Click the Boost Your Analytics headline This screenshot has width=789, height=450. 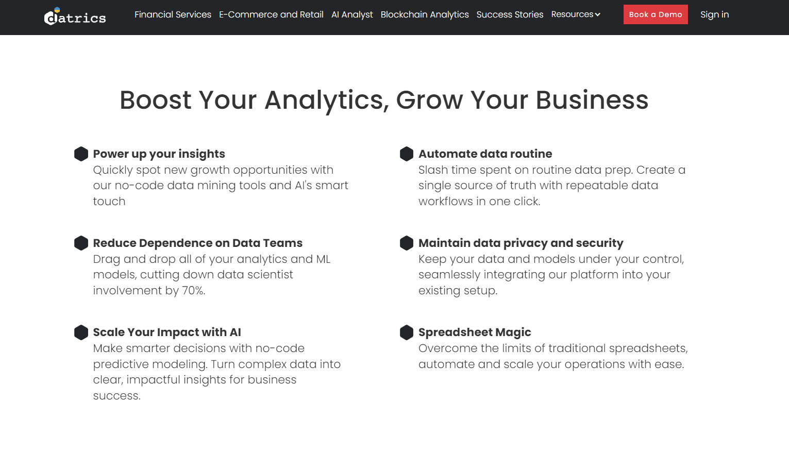(x=384, y=99)
